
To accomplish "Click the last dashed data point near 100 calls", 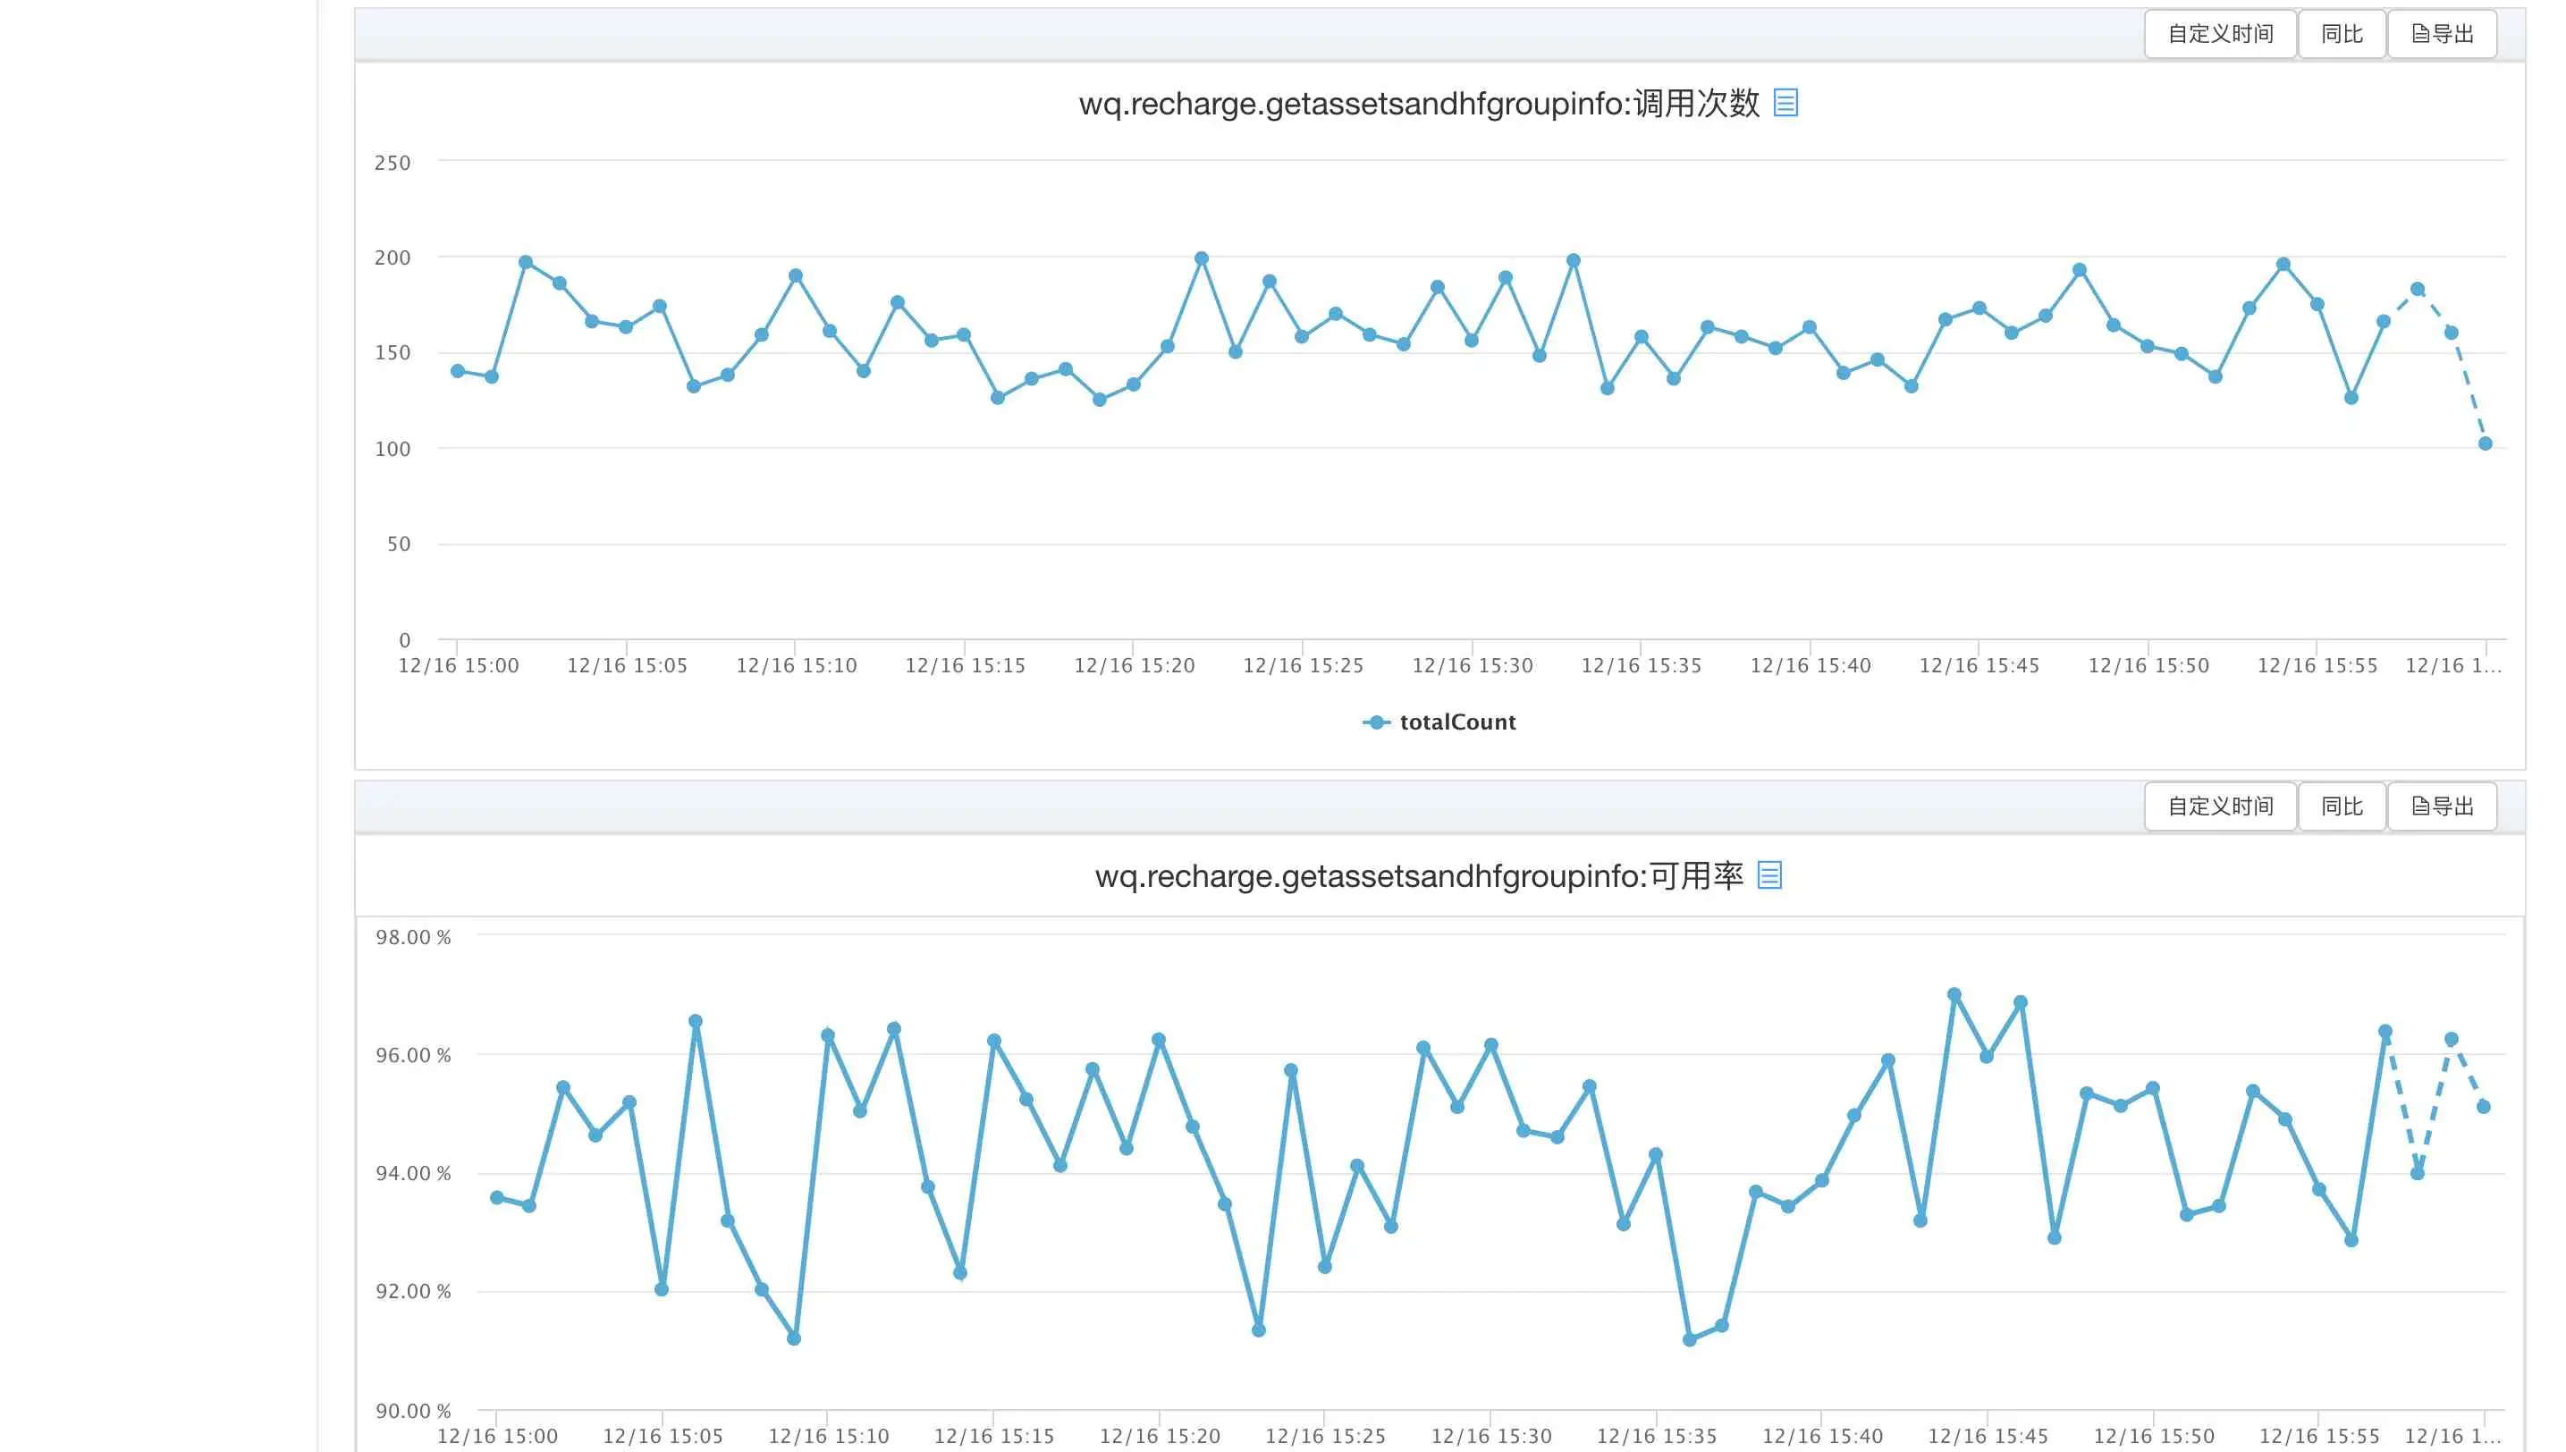I will 2485,443.
